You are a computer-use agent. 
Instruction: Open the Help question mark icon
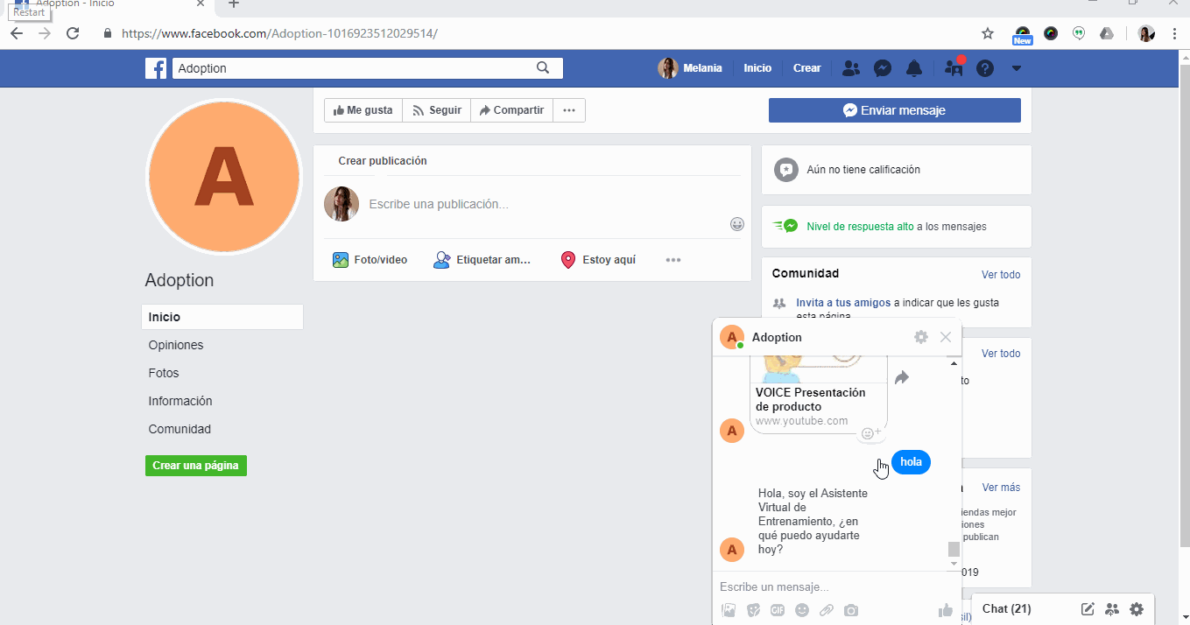[x=985, y=68]
